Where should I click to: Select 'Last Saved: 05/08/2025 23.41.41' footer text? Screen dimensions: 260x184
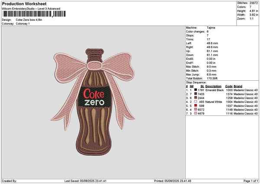point(85,181)
